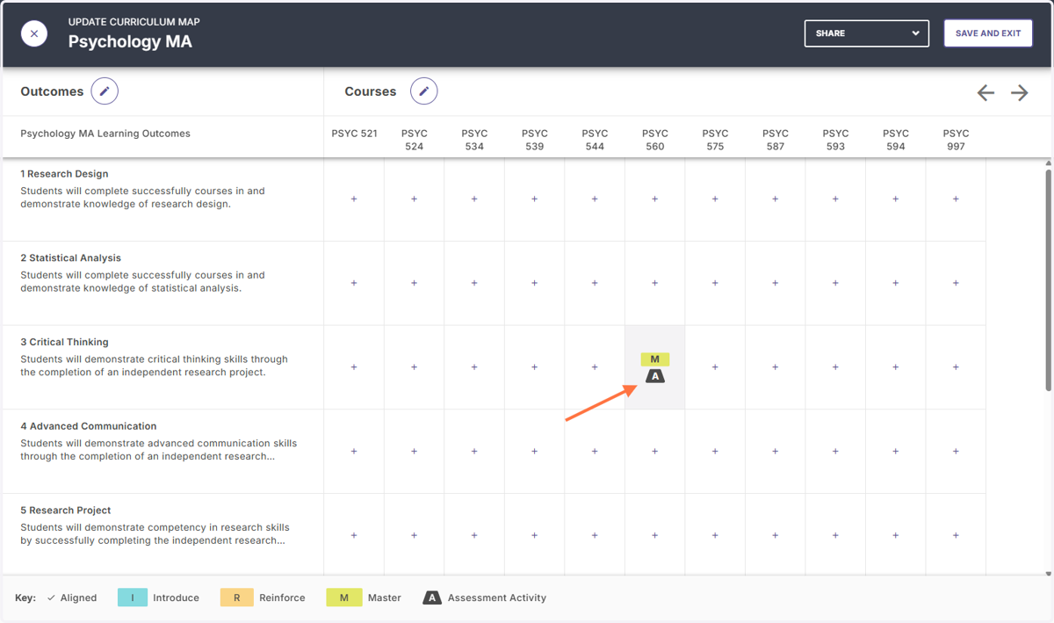Show previous courses with left arrow

985,92
